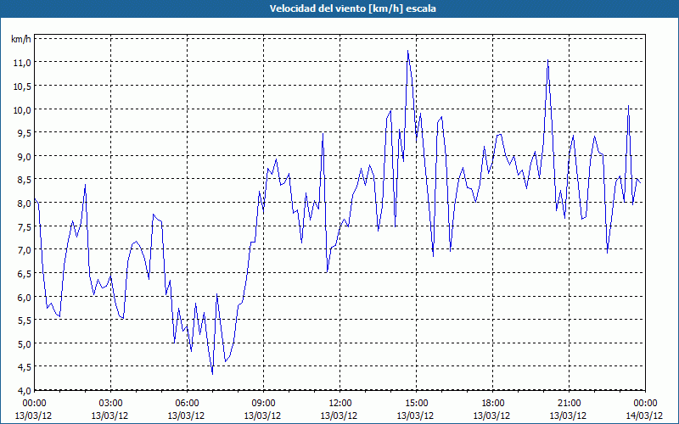Screen dimensions: 679x424
Task: Click the 5,5 y-axis value
Action: point(24,321)
